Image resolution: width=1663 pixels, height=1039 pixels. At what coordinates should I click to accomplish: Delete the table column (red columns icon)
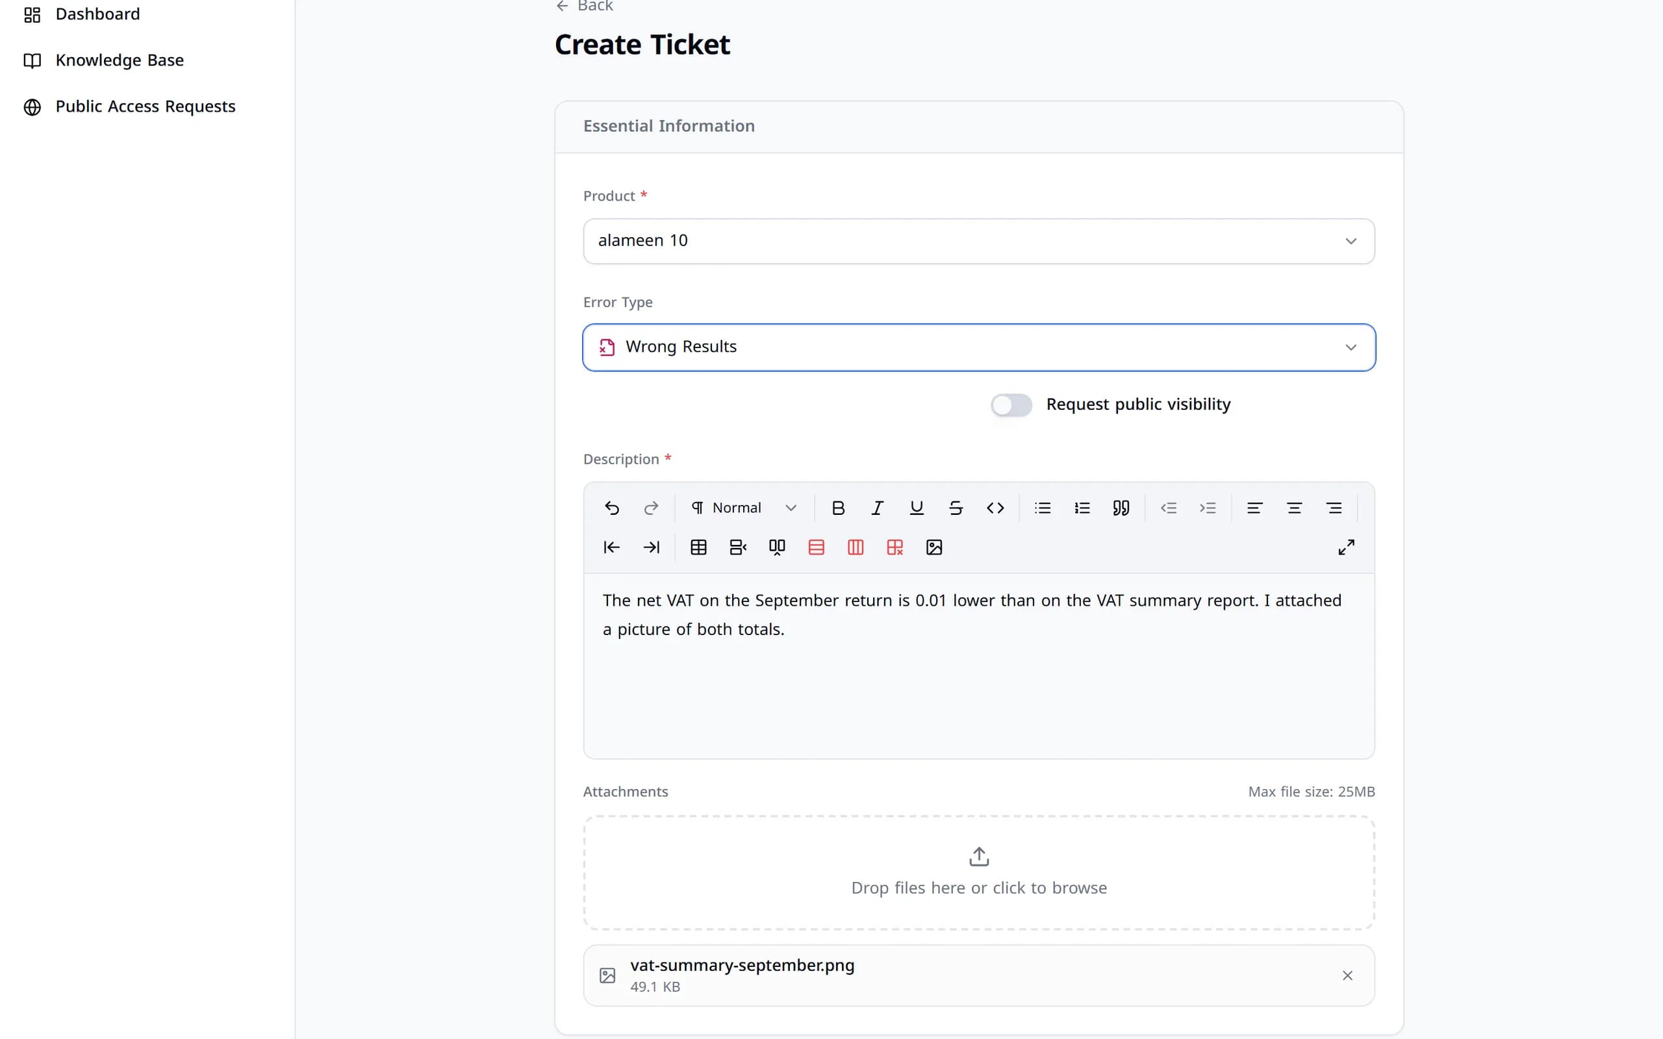tap(856, 547)
